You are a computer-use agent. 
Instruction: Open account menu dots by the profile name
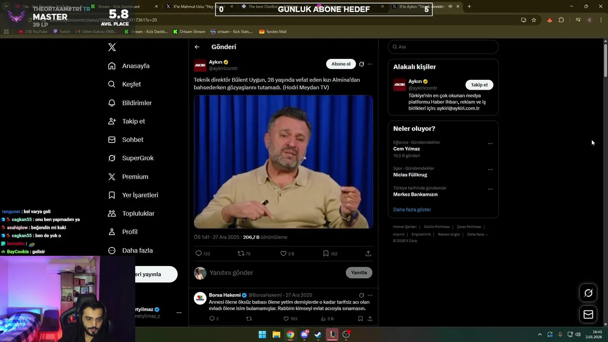click(x=179, y=313)
